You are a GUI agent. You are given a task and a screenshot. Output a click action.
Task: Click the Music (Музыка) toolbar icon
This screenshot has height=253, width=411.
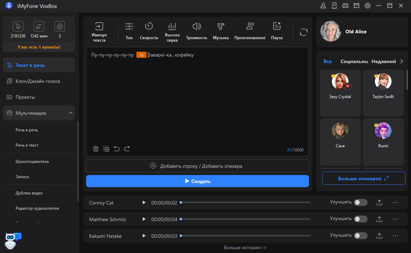221,31
